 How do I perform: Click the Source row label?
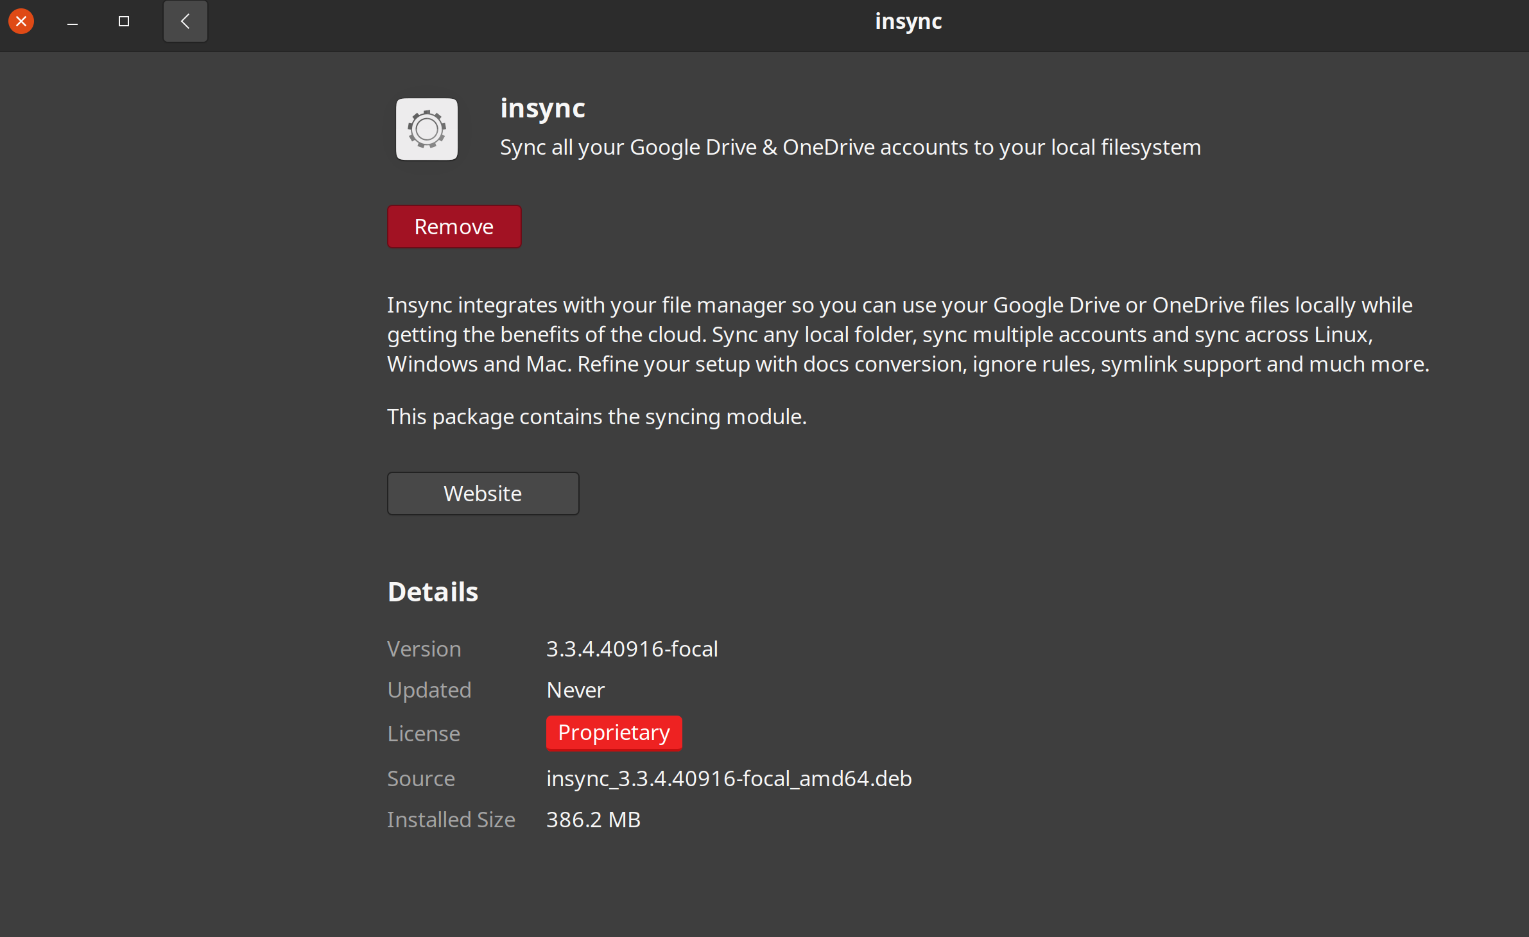(x=421, y=778)
